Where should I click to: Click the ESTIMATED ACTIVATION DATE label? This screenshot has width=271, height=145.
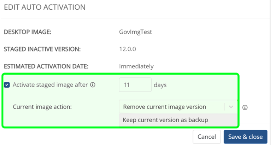pyautogui.click(x=46, y=66)
